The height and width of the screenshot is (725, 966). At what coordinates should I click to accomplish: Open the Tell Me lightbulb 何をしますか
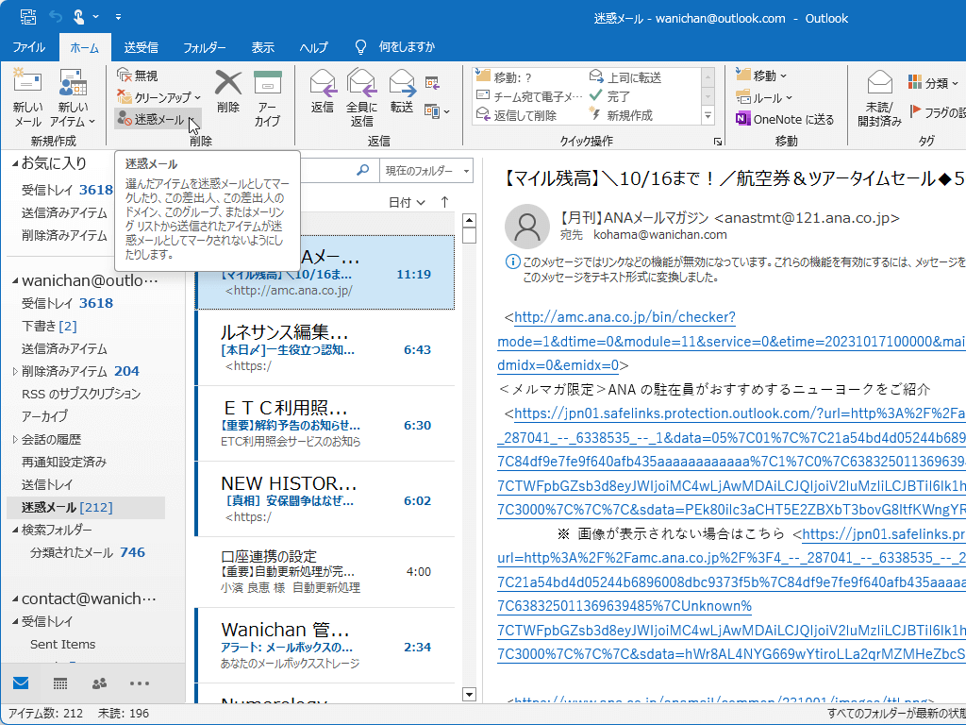click(x=360, y=47)
